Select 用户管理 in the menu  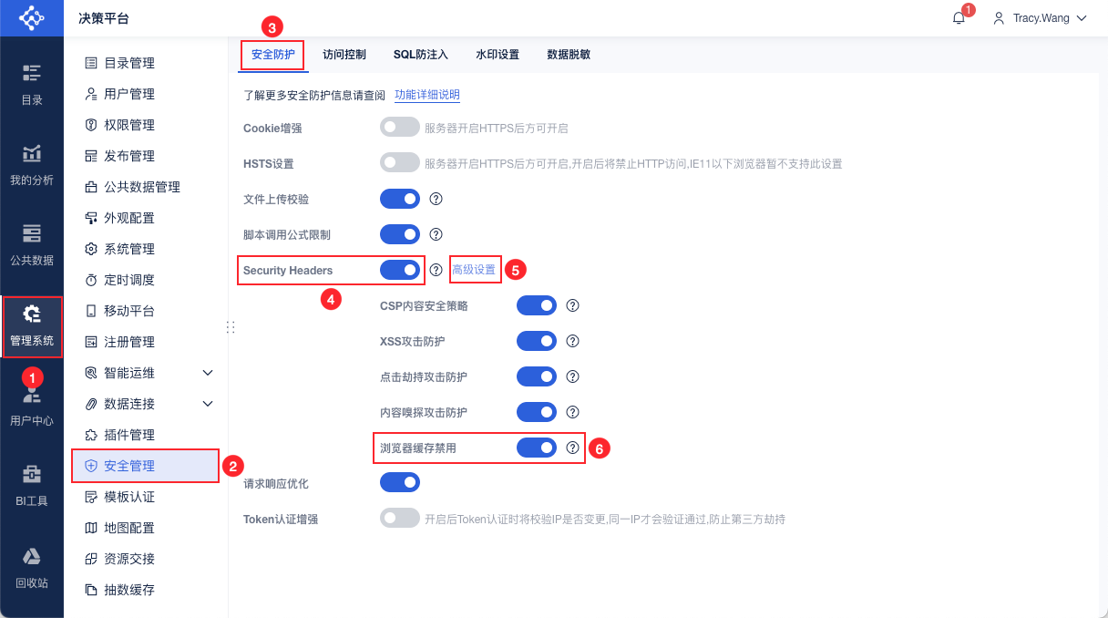[128, 94]
